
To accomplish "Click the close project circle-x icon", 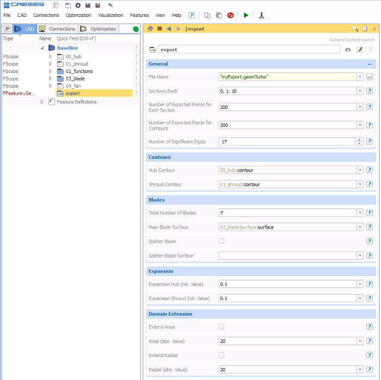I will coord(78,5).
